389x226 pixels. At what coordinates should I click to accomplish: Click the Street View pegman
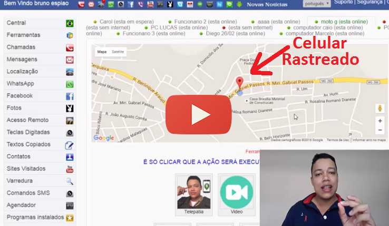[380, 108]
